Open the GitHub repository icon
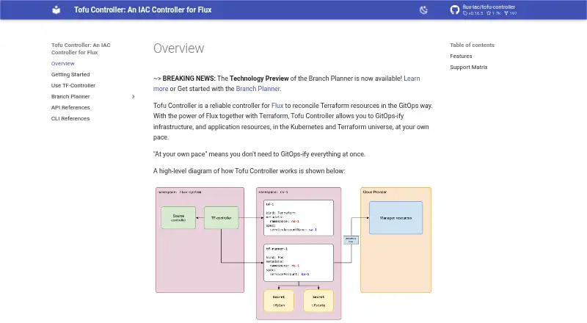This screenshot has width=587, height=323. (455, 10)
